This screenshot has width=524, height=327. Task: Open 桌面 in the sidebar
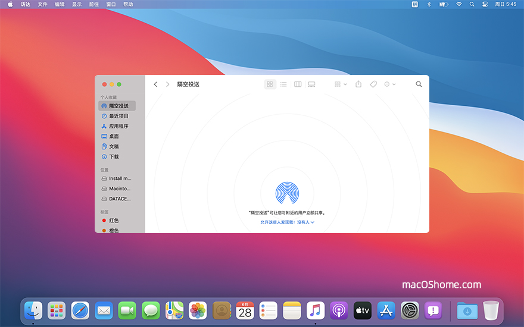click(x=117, y=136)
